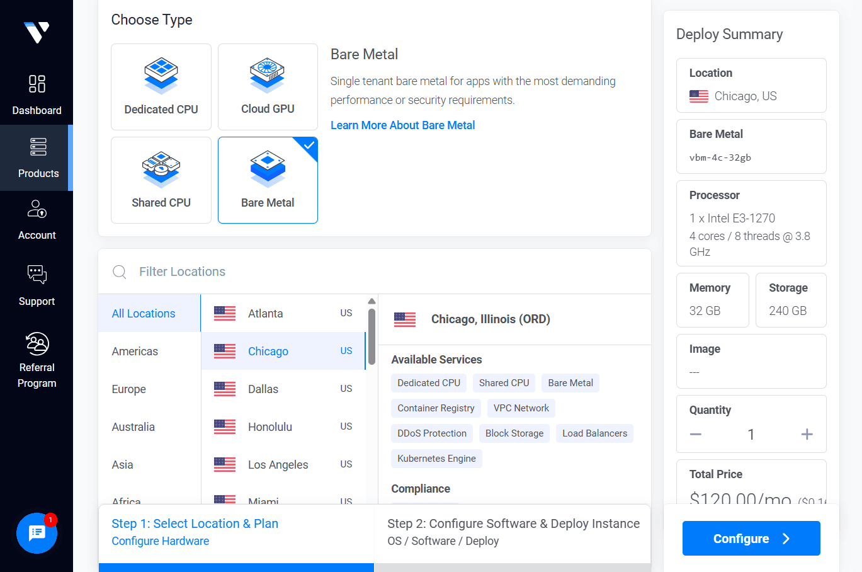The height and width of the screenshot is (572, 862).
Task: Click the Deploy Summary location flag
Action: coord(699,96)
